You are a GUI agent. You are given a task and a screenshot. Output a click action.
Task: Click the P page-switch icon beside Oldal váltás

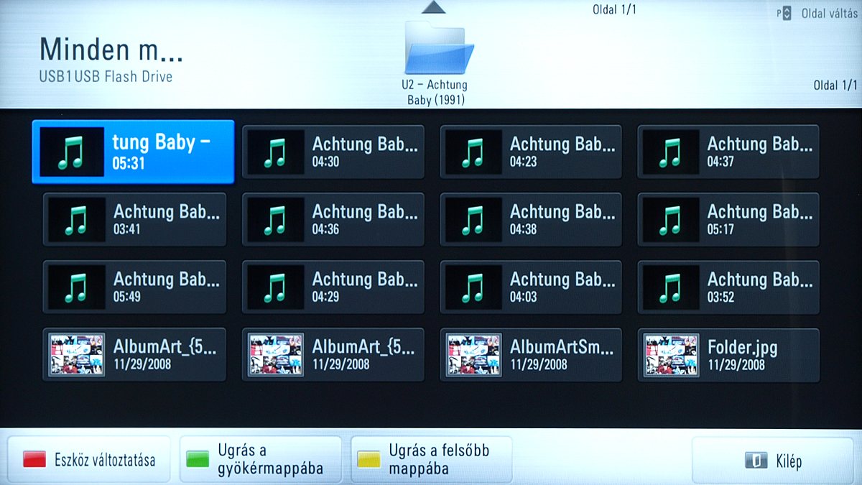click(784, 13)
